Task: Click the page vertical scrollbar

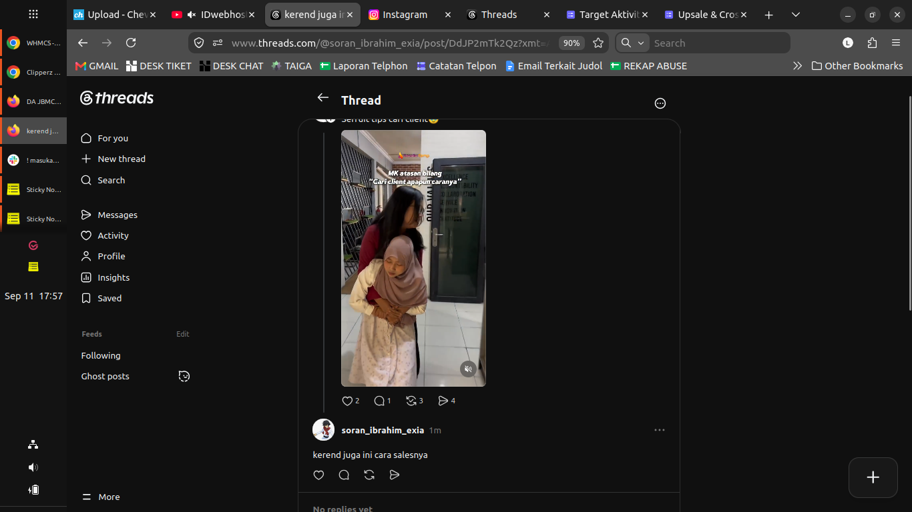Action: (x=909, y=203)
